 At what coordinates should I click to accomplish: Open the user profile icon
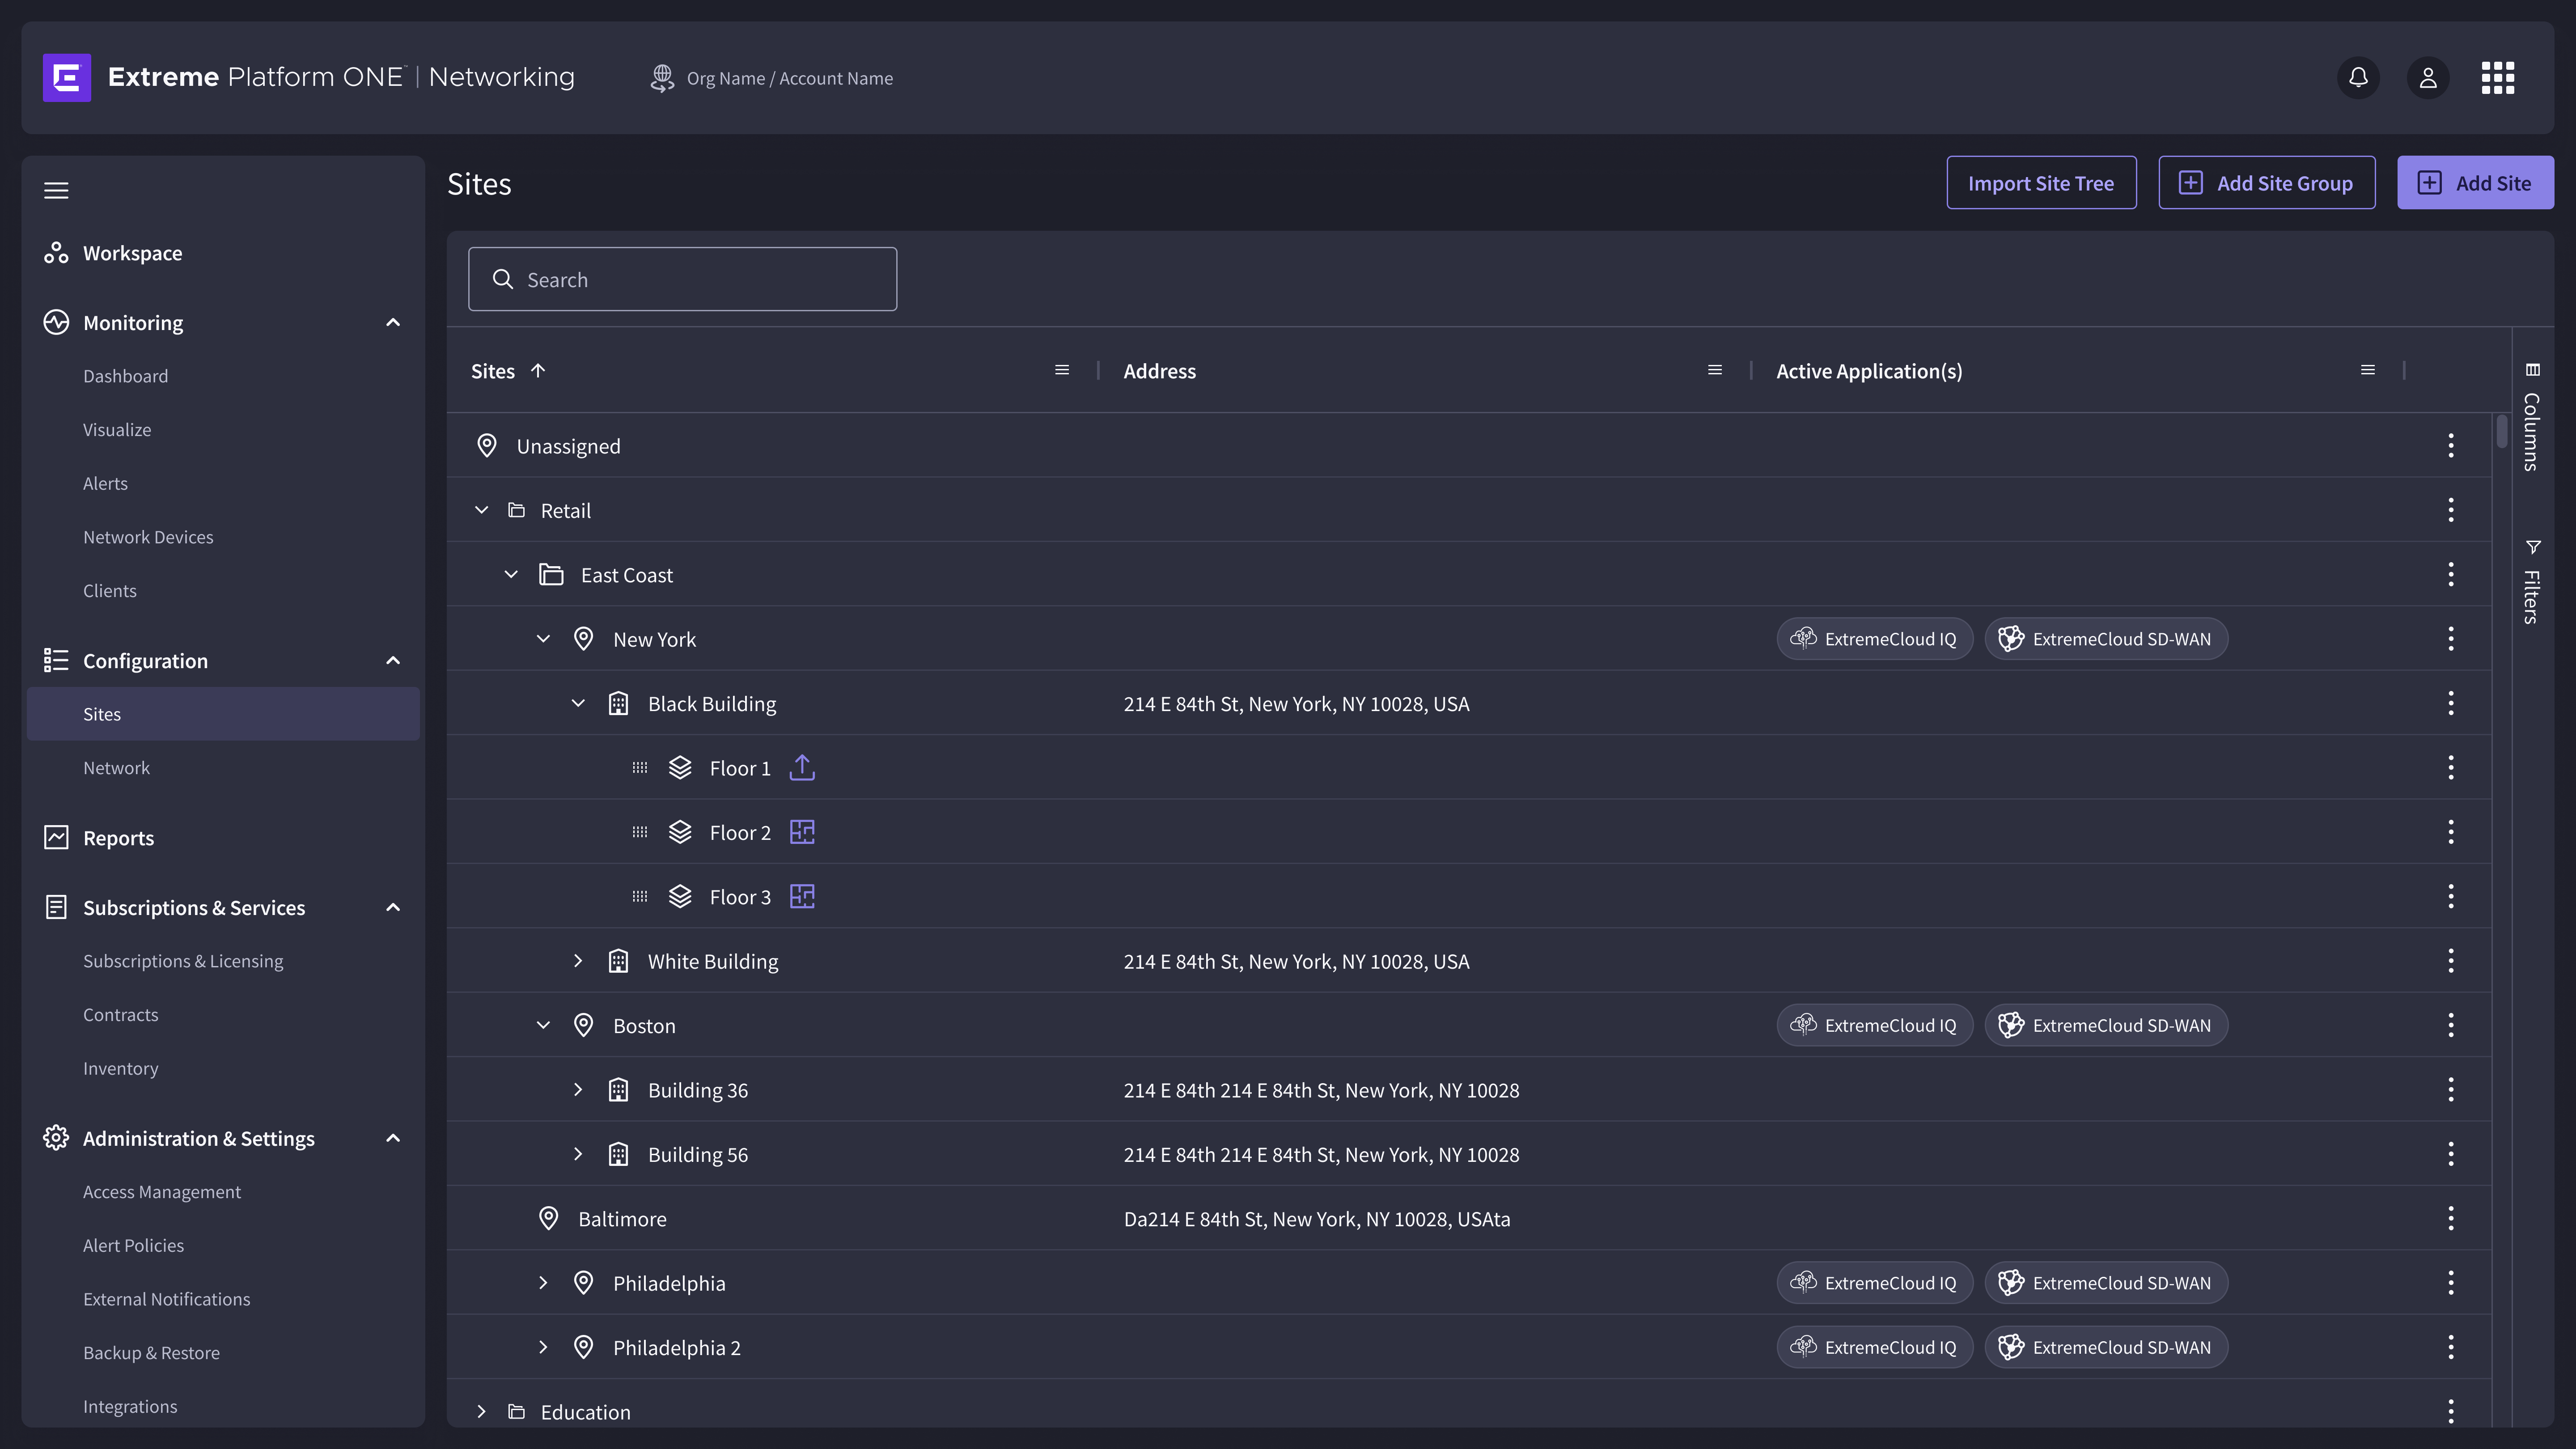[2428, 77]
